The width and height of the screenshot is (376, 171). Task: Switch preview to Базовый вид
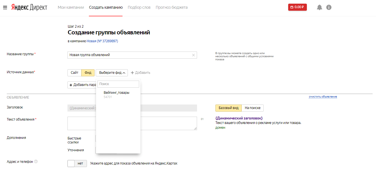click(x=228, y=108)
